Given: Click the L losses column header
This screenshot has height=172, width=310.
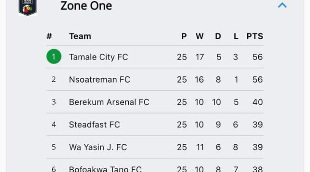Looking at the screenshot, I should tap(236, 36).
